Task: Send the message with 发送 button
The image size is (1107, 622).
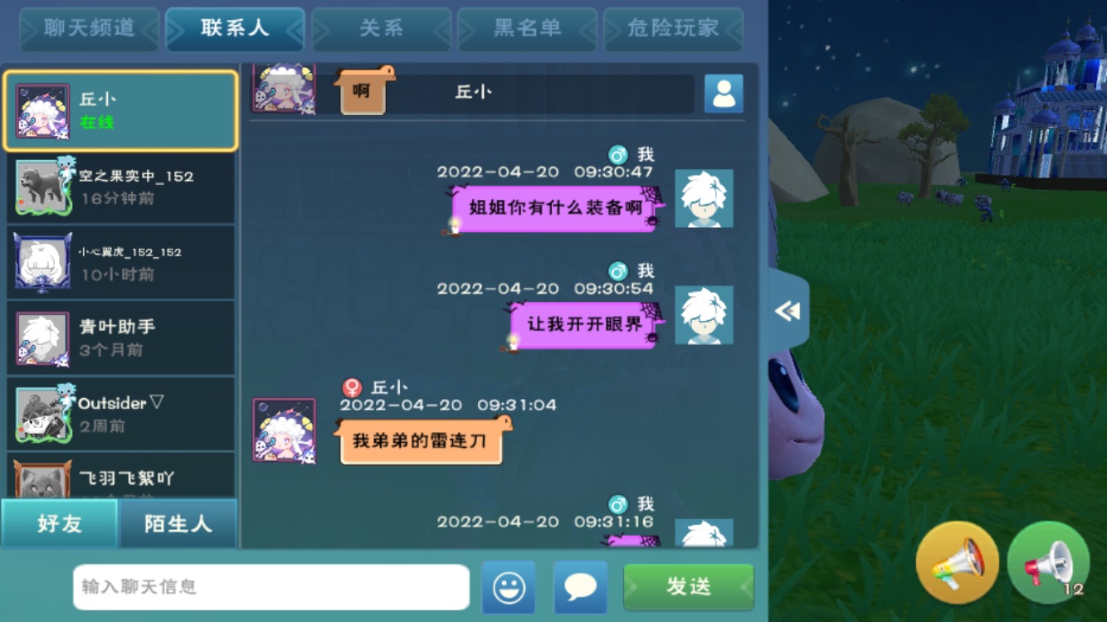Action: (x=689, y=587)
